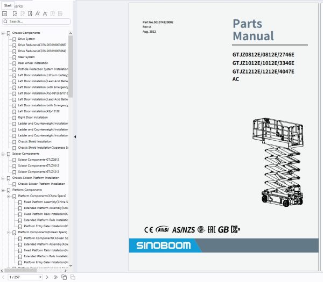Click the GTJZ1012E/1012E/3346E model text
Screen dimensions: 323x282
(x=263, y=63)
